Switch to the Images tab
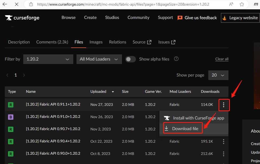The width and height of the screenshot is (260, 164). [96, 42]
